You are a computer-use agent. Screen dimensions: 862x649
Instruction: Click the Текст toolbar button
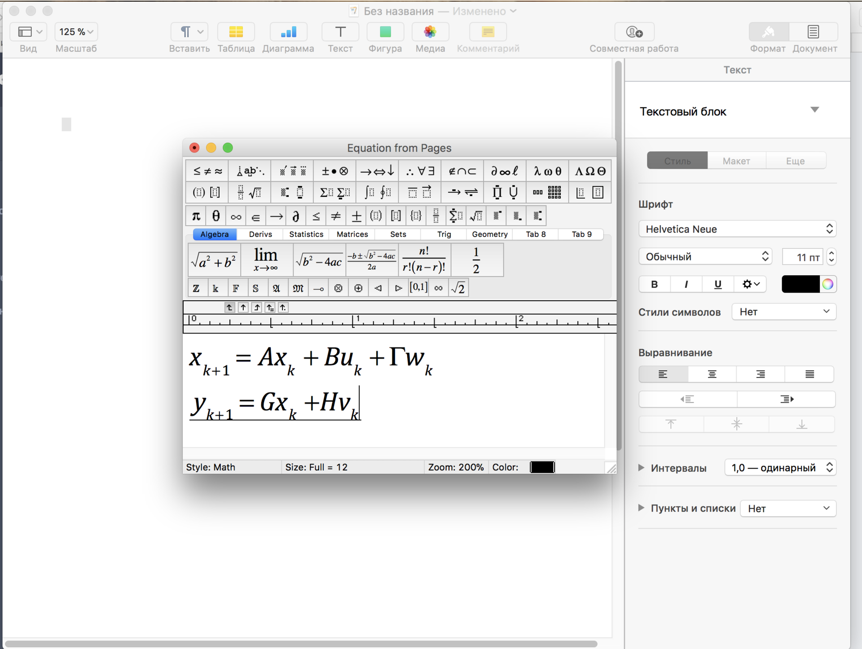coord(340,32)
